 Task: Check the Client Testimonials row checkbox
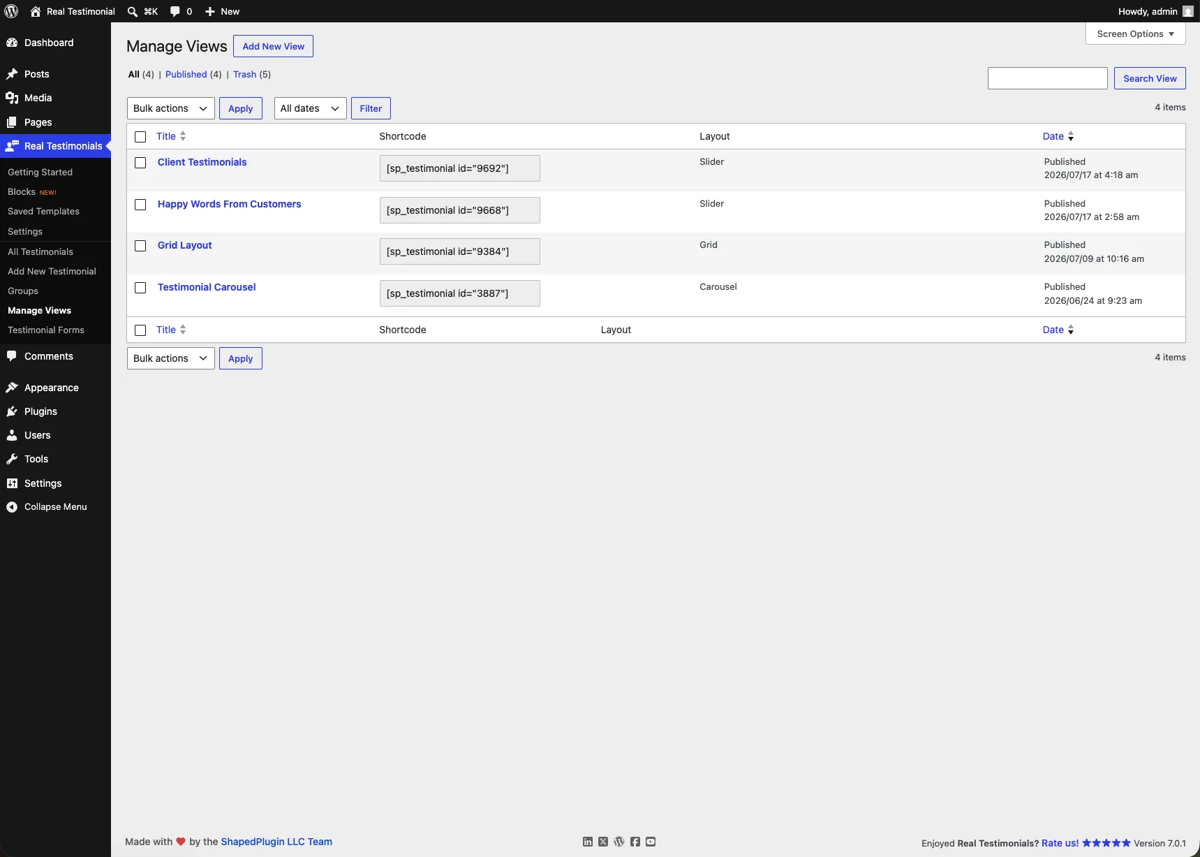point(140,163)
